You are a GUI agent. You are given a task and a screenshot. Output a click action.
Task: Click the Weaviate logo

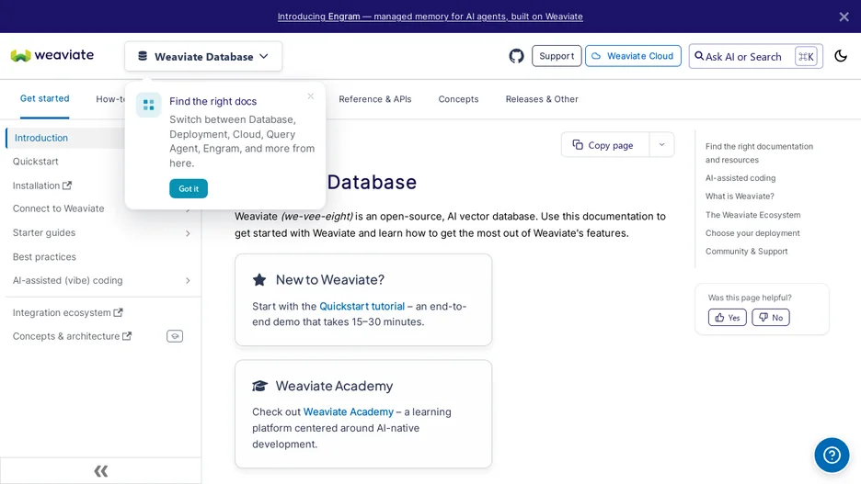point(52,55)
